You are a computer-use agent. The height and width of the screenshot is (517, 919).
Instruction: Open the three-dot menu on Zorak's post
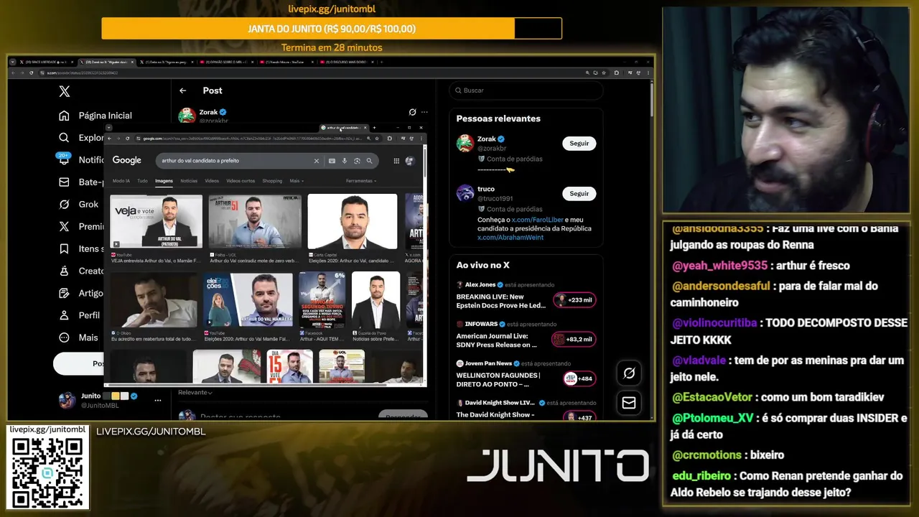point(424,112)
